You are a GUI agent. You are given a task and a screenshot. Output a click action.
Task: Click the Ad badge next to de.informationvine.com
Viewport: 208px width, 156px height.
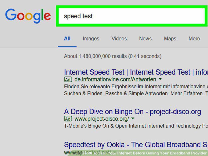coord(68,79)
